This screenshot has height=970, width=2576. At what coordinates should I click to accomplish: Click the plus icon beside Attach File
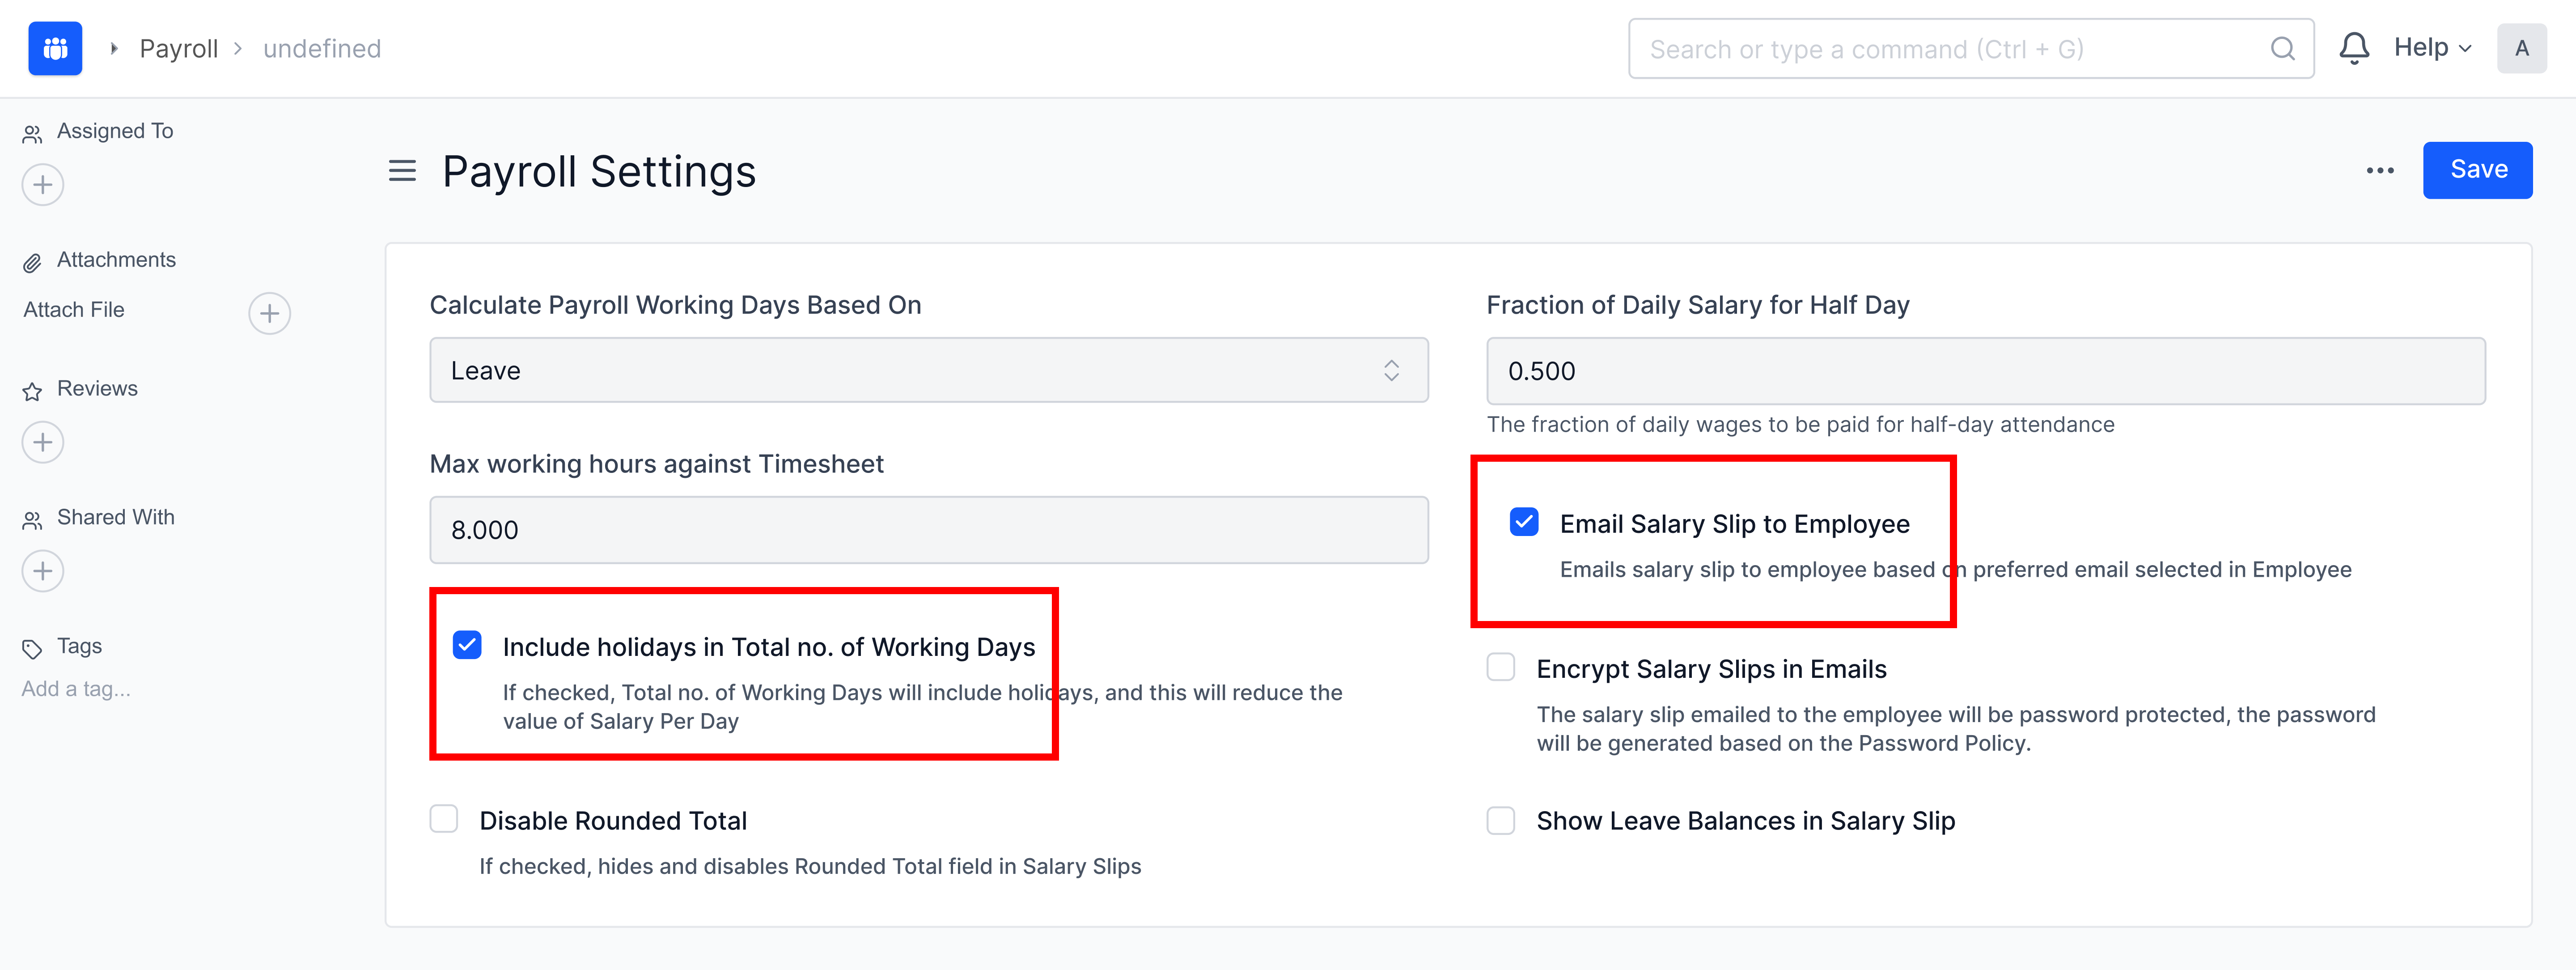tap(268, 313)
